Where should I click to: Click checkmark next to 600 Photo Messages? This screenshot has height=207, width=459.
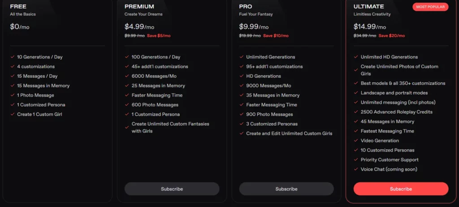click(126, 105)
